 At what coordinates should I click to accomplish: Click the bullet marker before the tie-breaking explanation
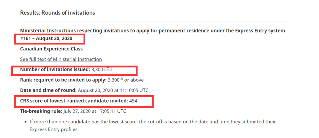[25, 122]
